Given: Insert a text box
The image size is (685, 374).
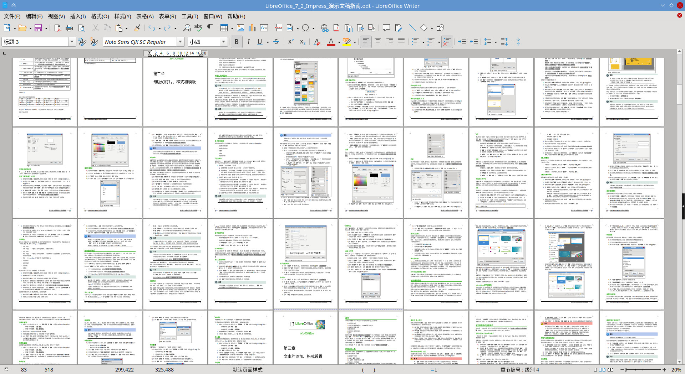Looking at the screenshot, I should coord(264,28).
